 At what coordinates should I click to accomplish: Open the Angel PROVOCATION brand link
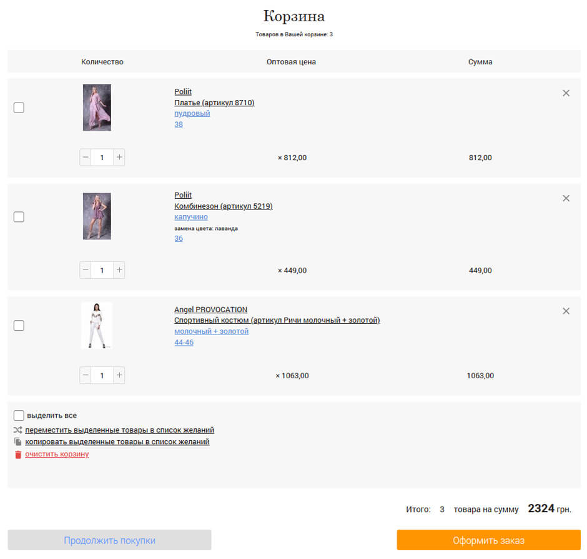tap(210, 310)
